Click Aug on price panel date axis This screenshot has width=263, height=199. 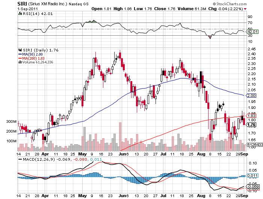(x=201, y=154)
